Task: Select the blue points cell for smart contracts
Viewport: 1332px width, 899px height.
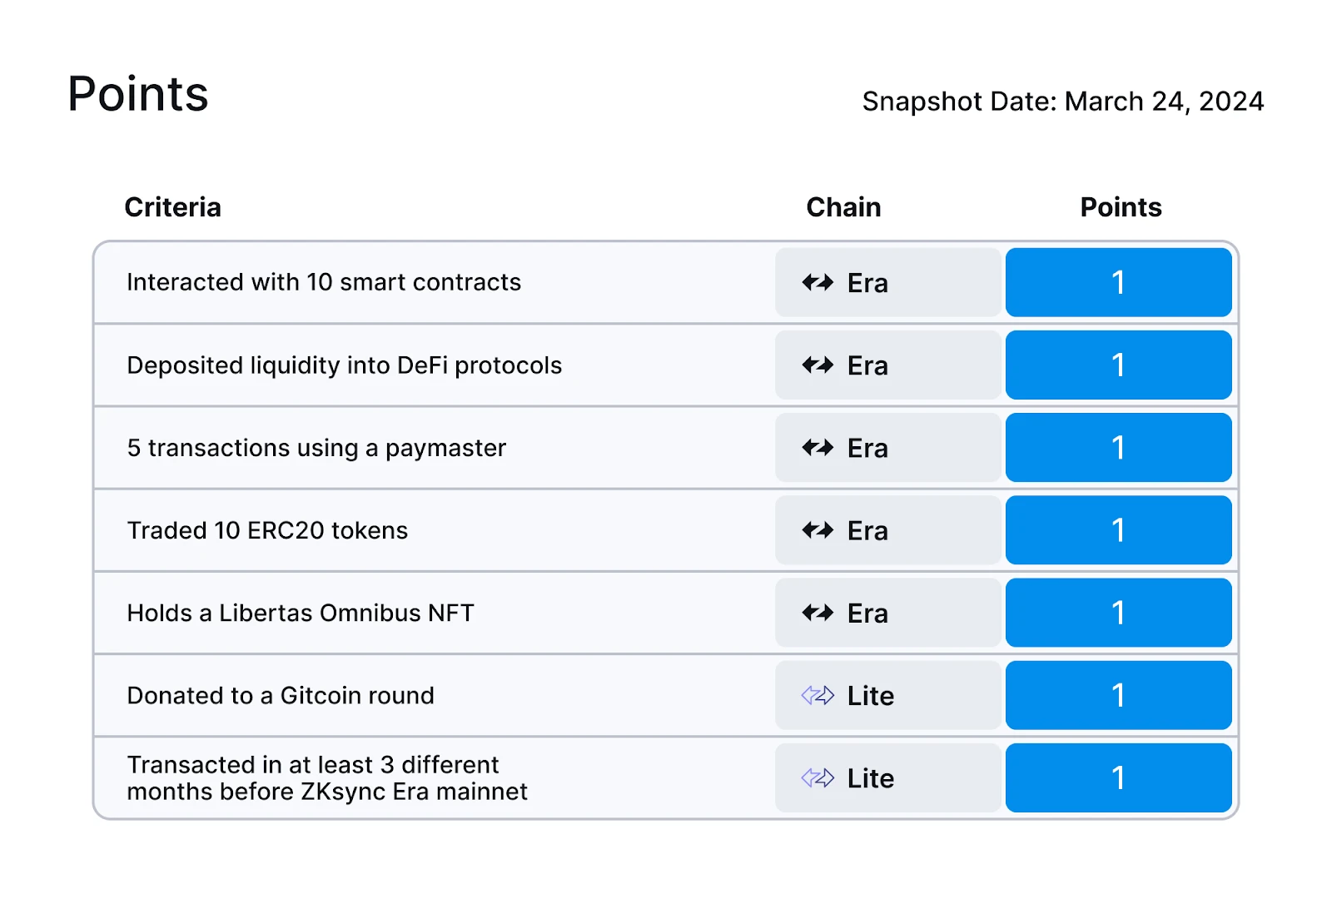Action: [x=1118, y=283]
